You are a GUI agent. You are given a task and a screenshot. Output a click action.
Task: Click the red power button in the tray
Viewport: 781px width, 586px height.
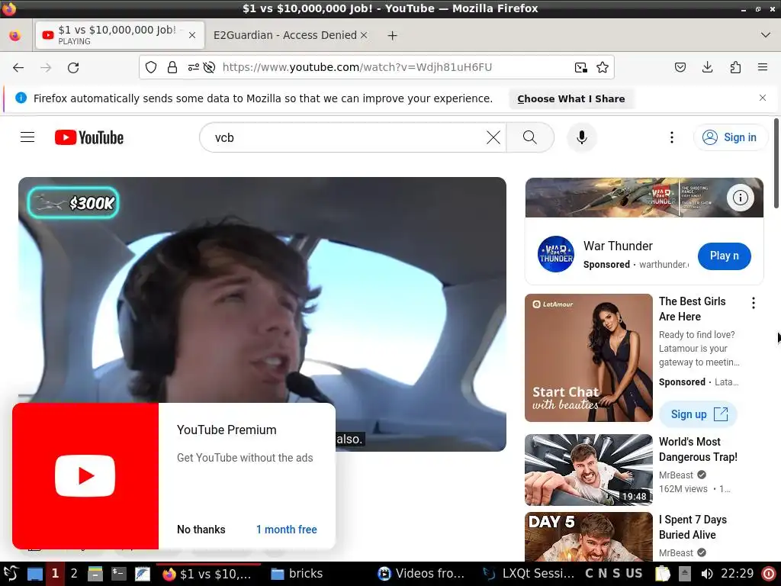pyautogui.click(x=769, y=574)
